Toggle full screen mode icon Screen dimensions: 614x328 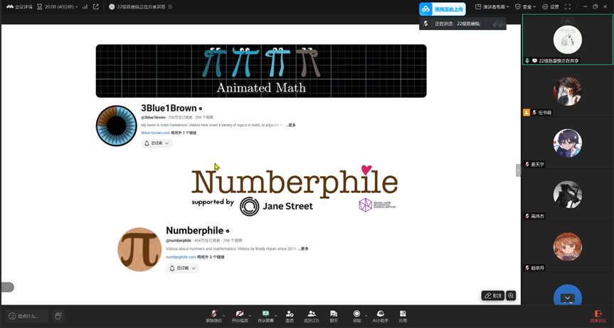[x=567, y=6]
